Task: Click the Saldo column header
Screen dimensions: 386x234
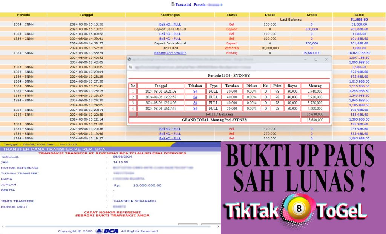Action: [x=359, y=15]
